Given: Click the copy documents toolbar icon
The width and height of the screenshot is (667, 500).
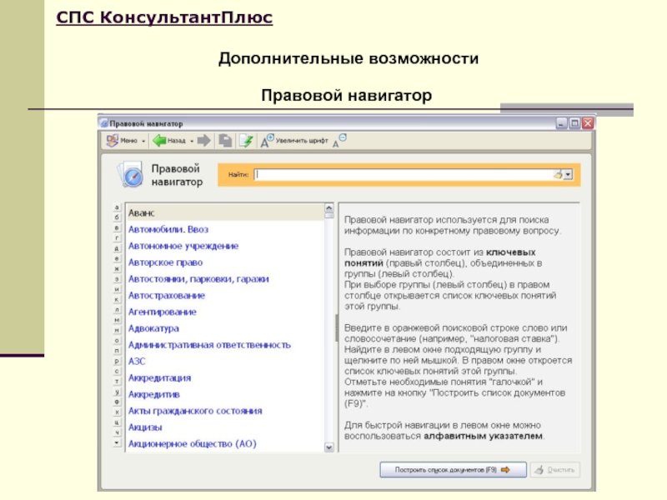Looking at the screenshot, I should [x=225, y=140].
